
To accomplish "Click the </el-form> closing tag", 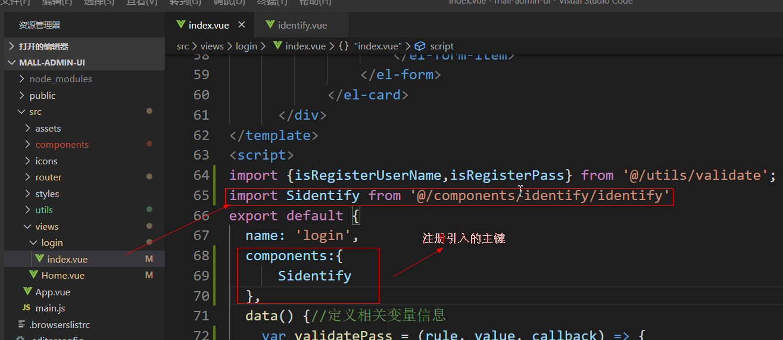I will point(401,74).
